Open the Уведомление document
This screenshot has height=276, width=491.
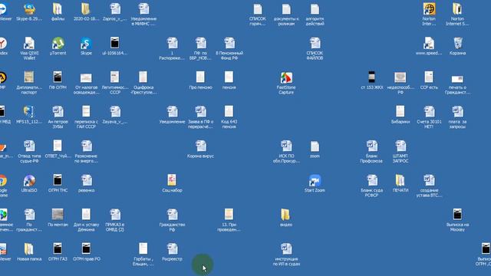point(172,113)
